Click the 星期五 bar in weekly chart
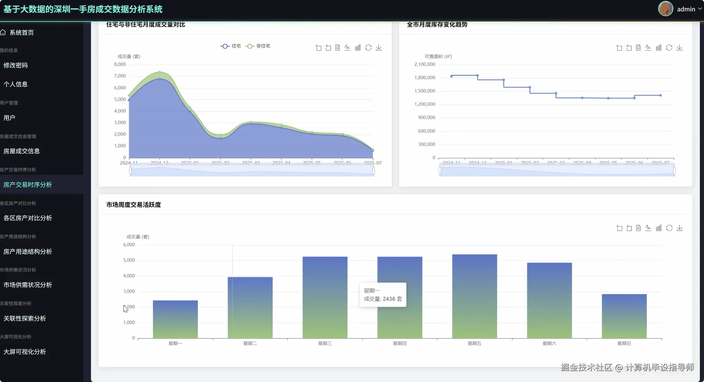704x382 pixels. [474, 296]
